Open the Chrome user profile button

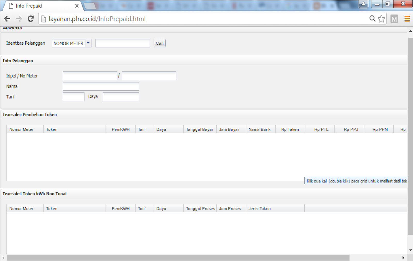click(363, 4)
